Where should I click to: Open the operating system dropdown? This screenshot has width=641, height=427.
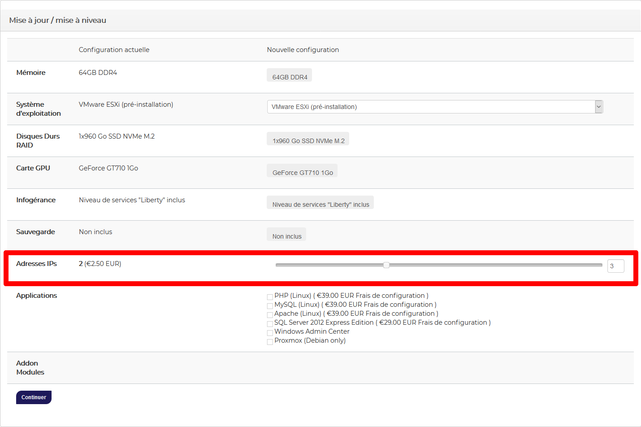coord(435,107)
